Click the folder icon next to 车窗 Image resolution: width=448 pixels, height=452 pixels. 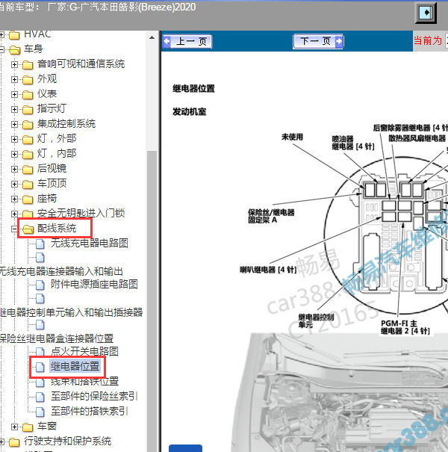[x=28, y=427]
